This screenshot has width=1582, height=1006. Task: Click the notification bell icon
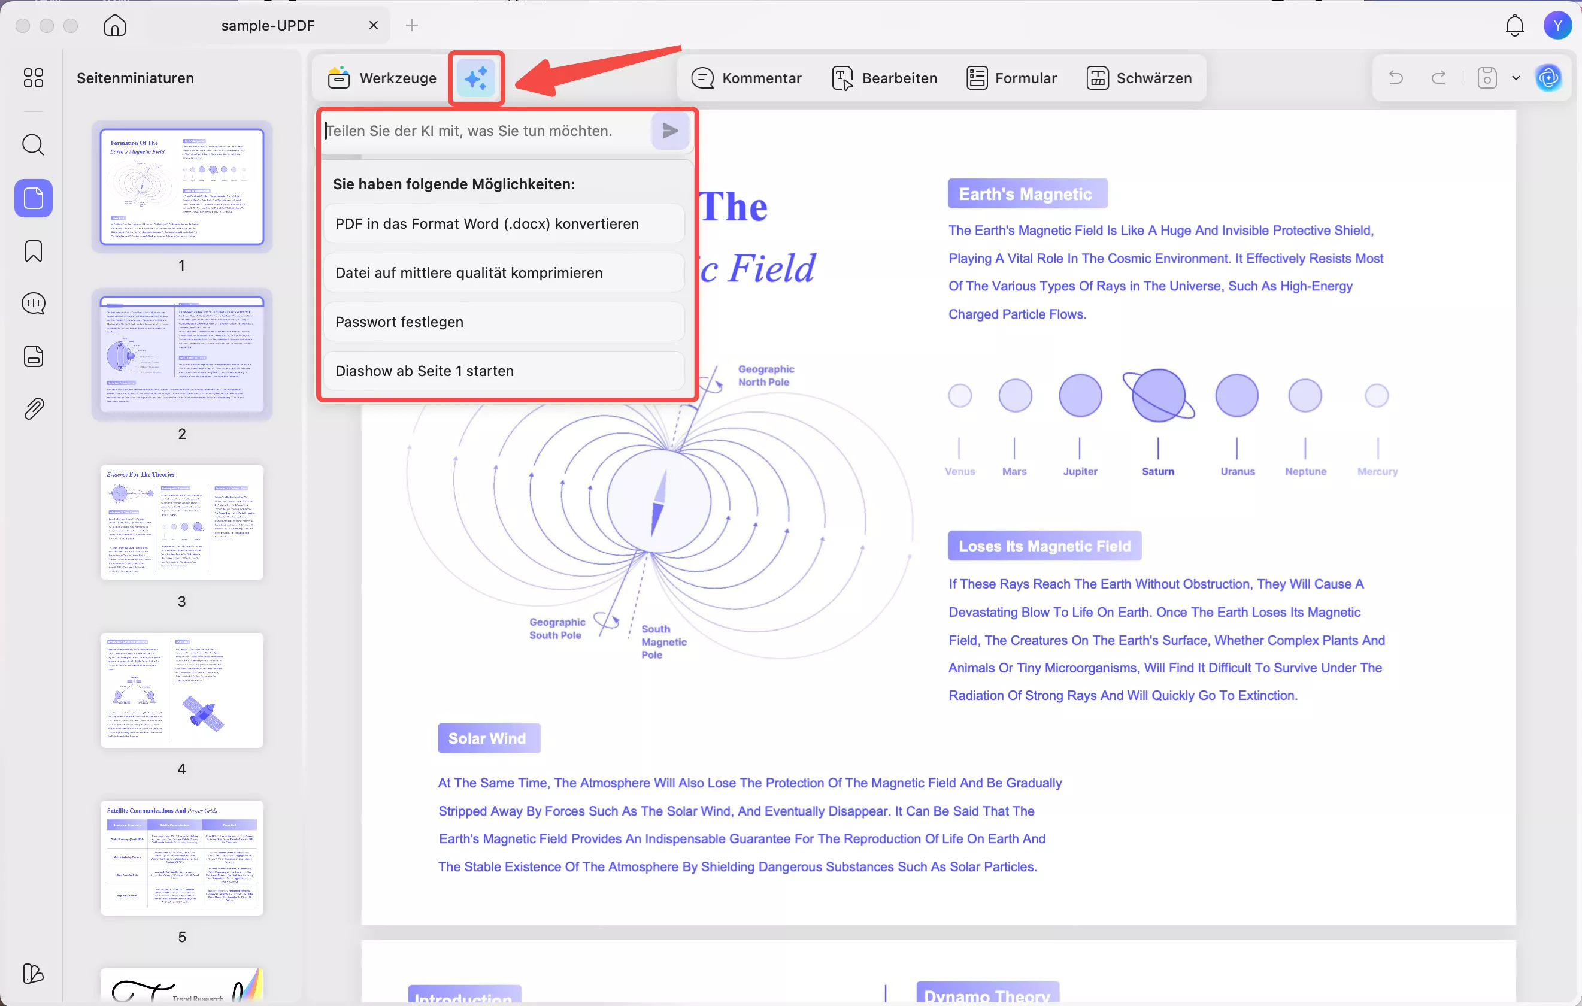(1514, 26)
